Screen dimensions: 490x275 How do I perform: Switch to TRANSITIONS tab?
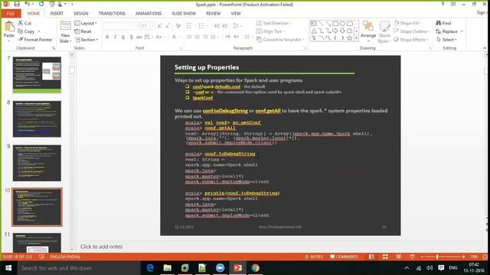(112, 14)
